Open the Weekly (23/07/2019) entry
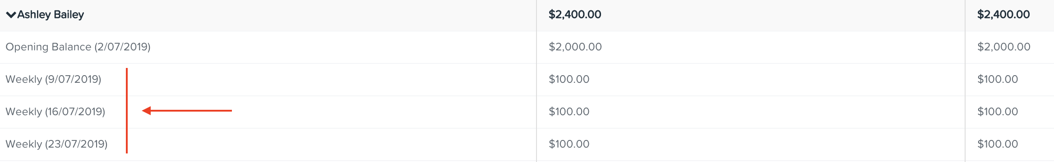The width and height of the screenshot is (1054, 162). [56, 144]
